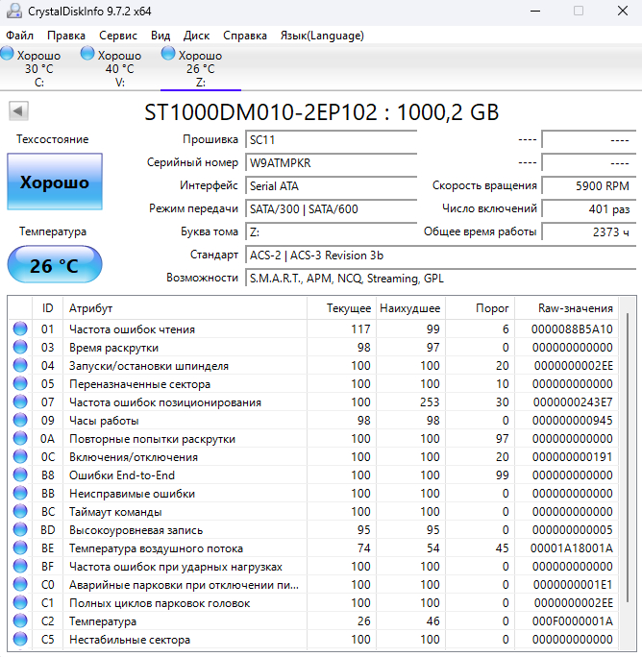Open the Сервис menu
Image resolution: width=642 pixels, height=657 pixels.
118,36
